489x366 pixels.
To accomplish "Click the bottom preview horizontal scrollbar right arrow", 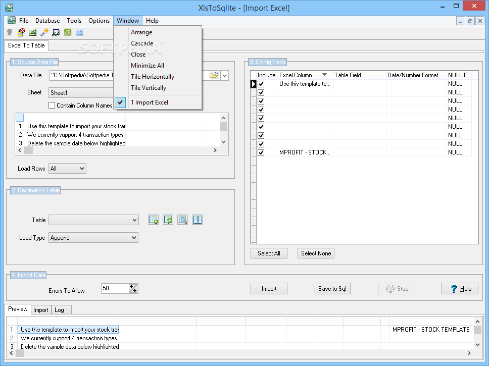I will click(469, 353).
